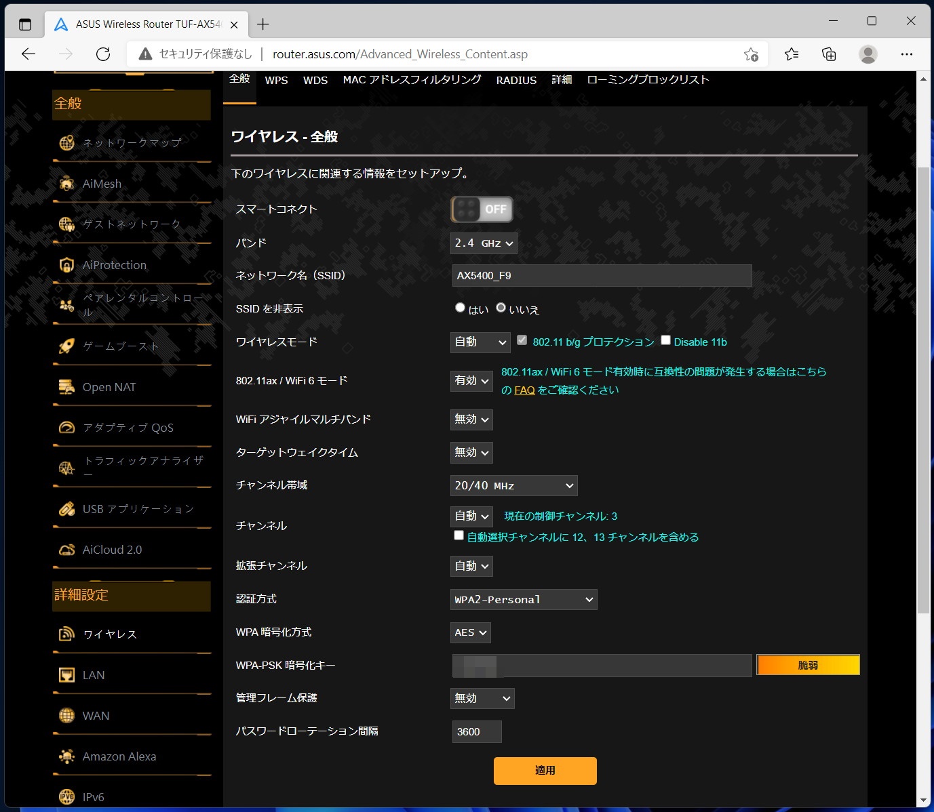Open the WPA encryption AES dropdown
The height and width of the screenshot is (812, 934).
(471, 632)
